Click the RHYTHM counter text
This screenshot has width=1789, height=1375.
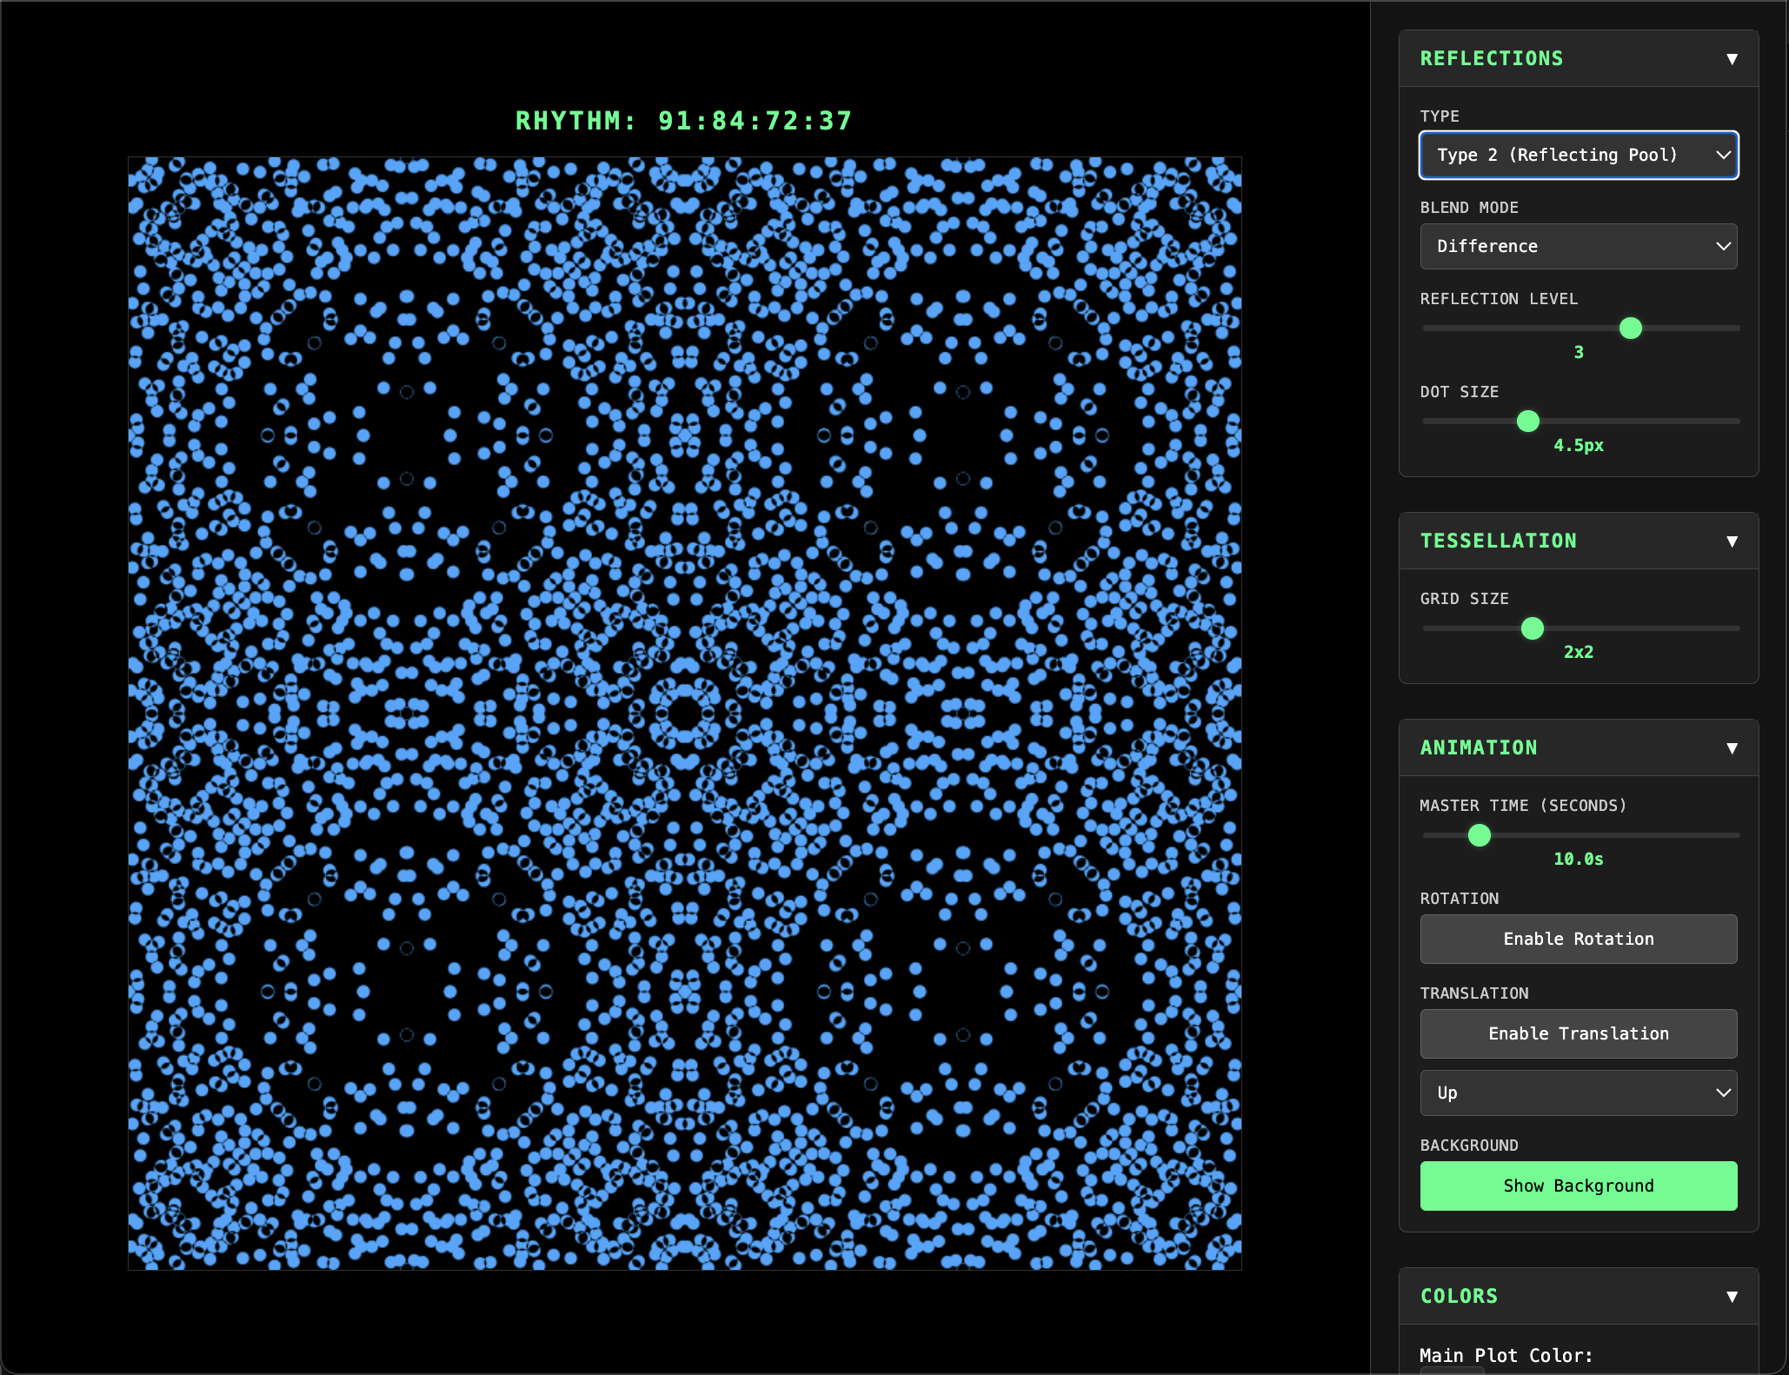[683, 121]
